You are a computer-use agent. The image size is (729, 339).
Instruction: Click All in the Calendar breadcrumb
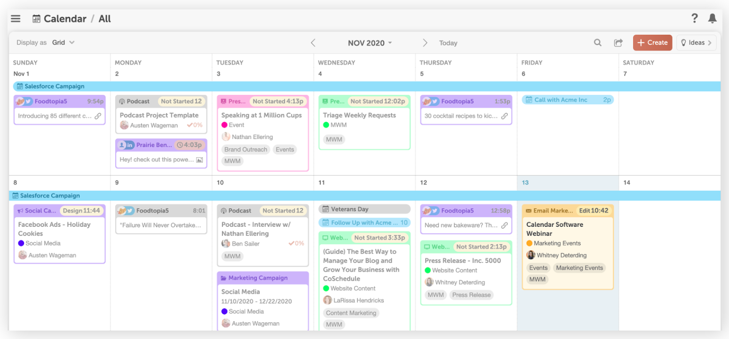click(104, 19)
